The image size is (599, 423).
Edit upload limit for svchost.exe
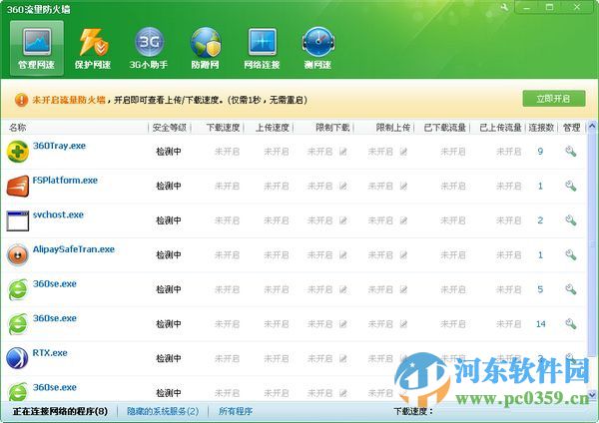tap(403, 220)
